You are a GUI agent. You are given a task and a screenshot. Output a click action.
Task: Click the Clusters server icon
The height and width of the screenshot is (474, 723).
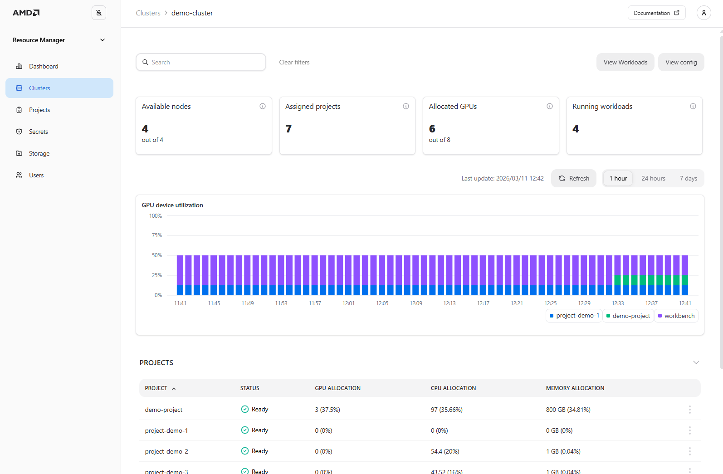pos(19,88)
